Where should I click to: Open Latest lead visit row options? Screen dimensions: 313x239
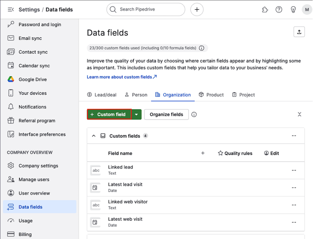click(x=294, y=188)
